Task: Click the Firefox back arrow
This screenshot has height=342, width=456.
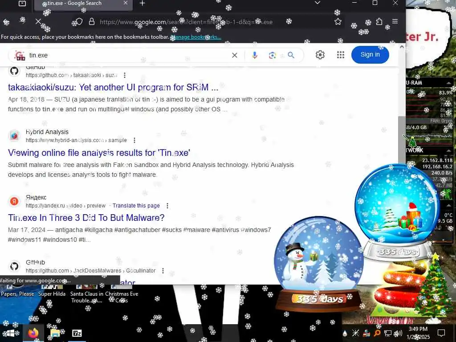Action: tap(6, 22)
